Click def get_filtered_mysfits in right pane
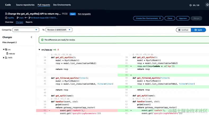Viewport: 209px width, 115px height. (151, 78)
